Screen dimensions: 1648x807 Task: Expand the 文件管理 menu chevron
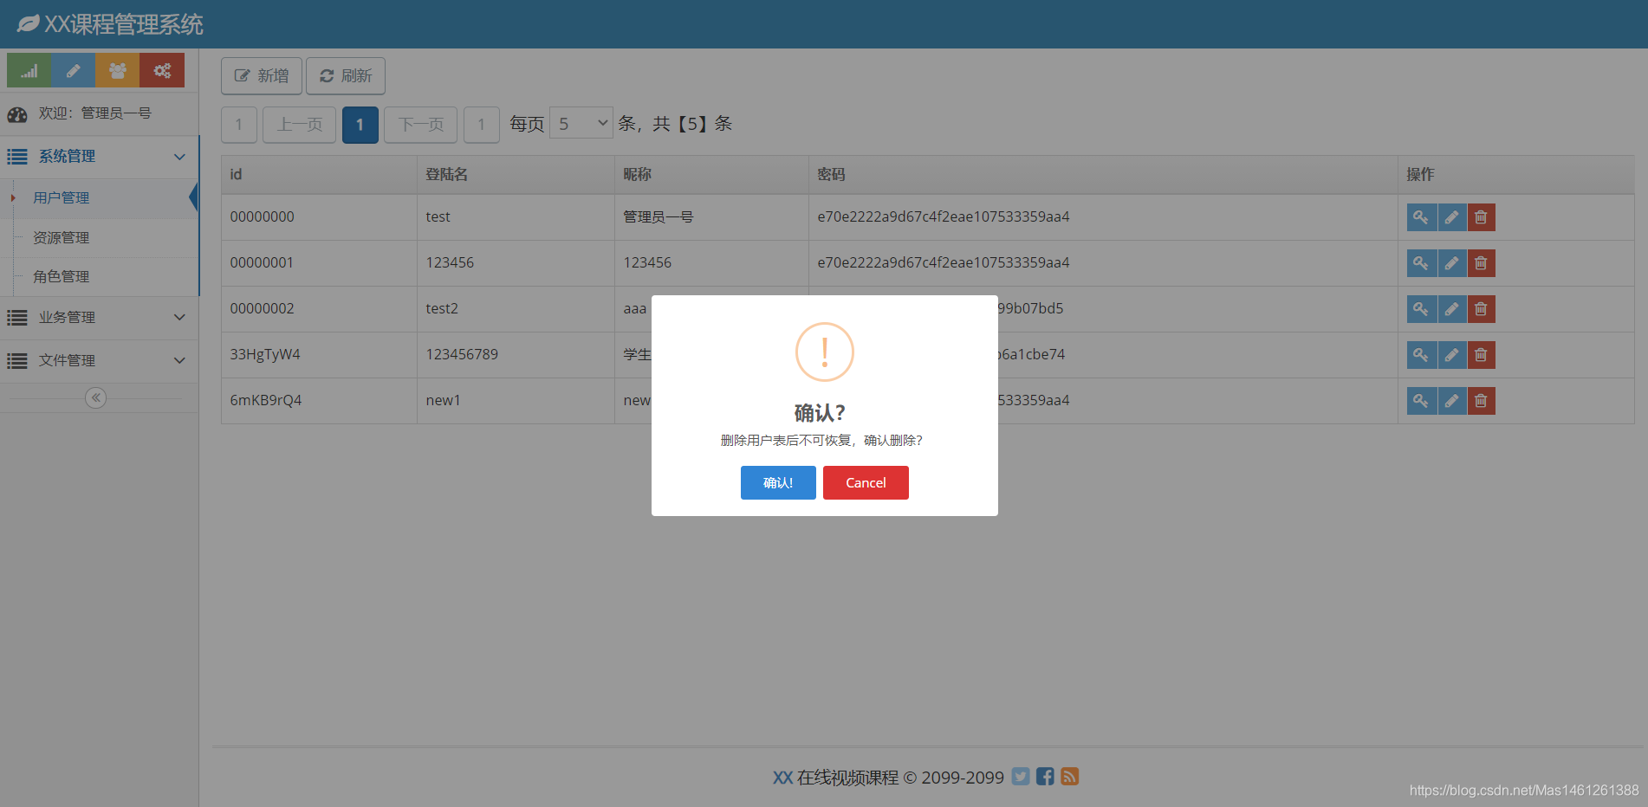[179, 360]
